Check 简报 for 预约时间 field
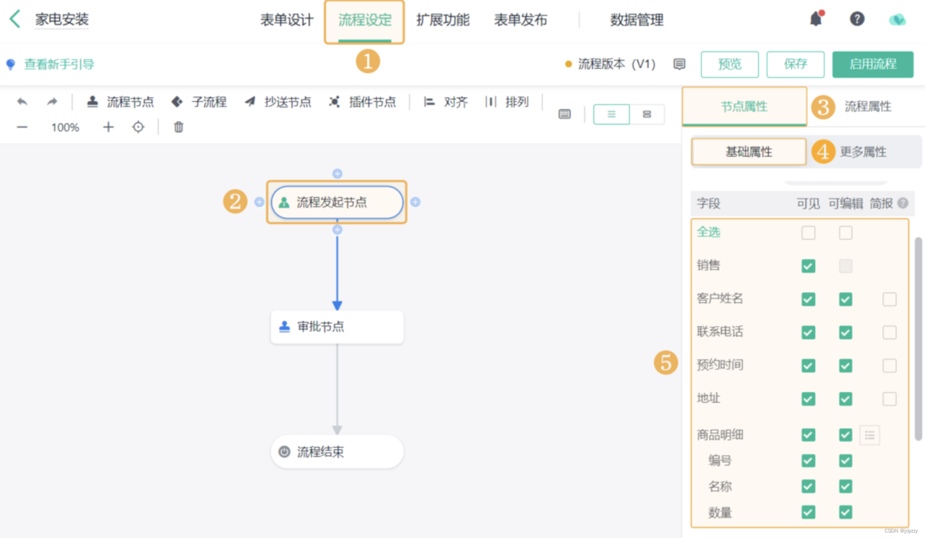The image size is (925, 538). 890,366
